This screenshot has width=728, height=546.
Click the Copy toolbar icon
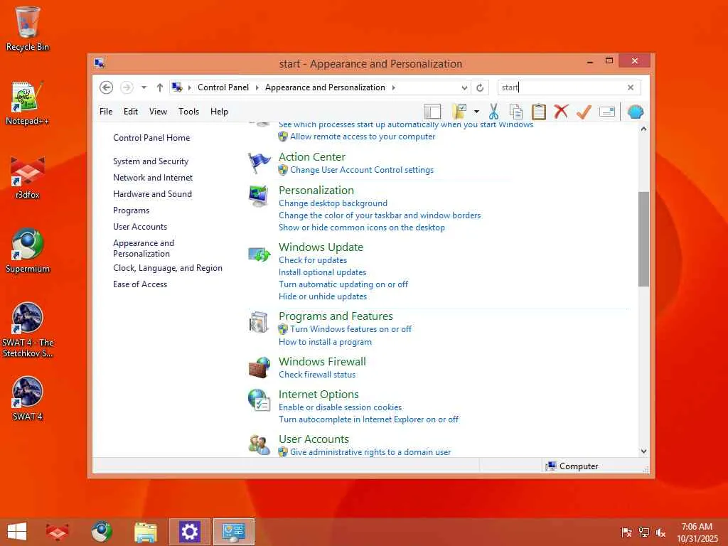(516, 112)
